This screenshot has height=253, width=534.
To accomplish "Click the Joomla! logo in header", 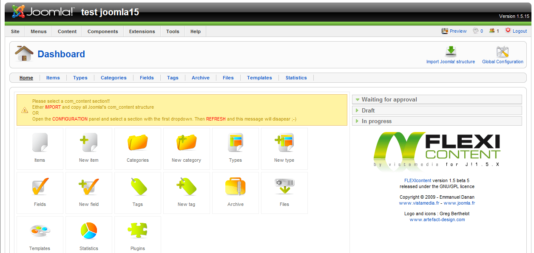I will [x=43, y=12].
